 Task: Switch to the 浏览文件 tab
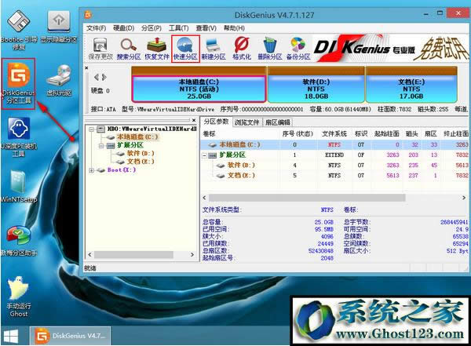249,122
